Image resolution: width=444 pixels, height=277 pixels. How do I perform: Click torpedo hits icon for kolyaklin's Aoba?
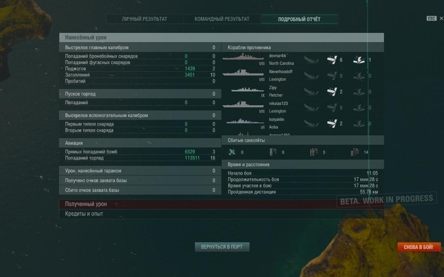pos(332,123)
